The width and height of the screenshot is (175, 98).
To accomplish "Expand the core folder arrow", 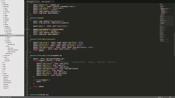I will pos(4,14).
